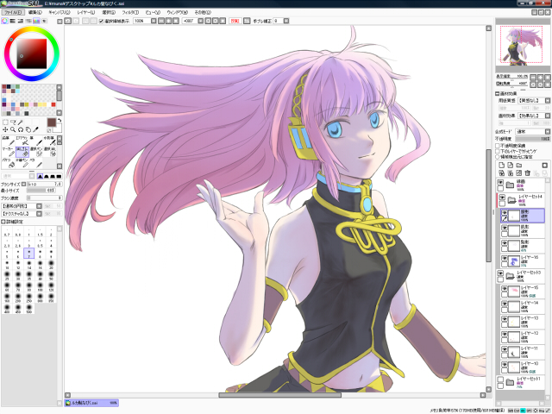
Task: Show the color wheel panel icon
Action: (x=4, y=21)
